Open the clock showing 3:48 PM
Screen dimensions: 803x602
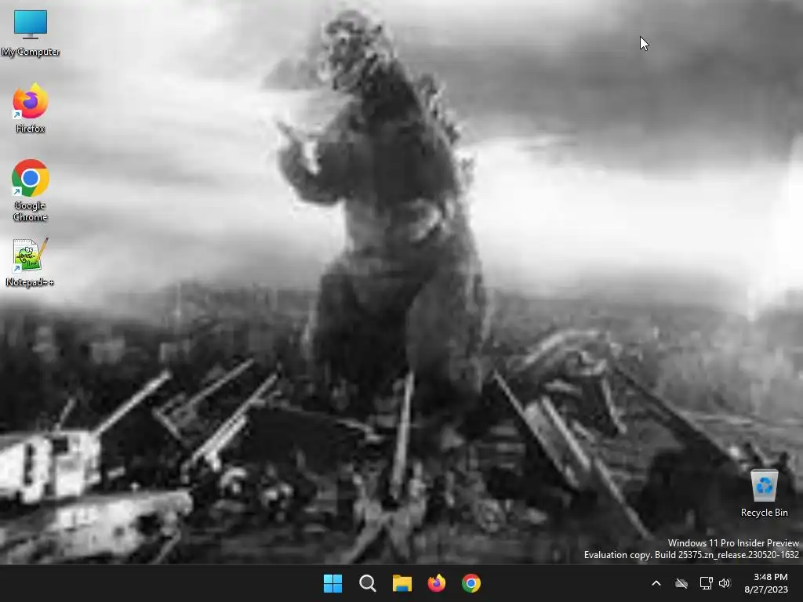[x=770, y=577]
